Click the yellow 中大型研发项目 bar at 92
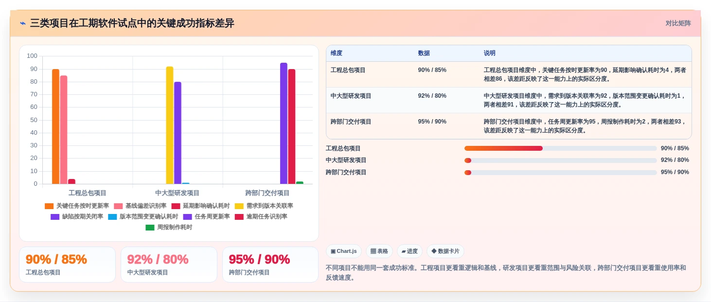Viewport: 711px width, 302px height. 170,125
